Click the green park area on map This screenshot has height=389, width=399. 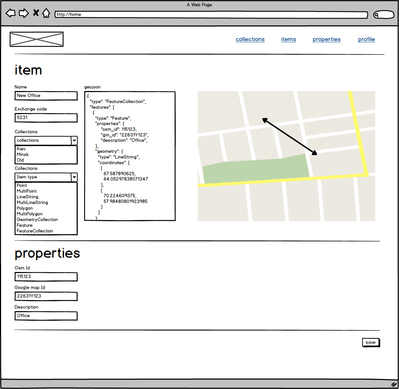pos(256,170)
